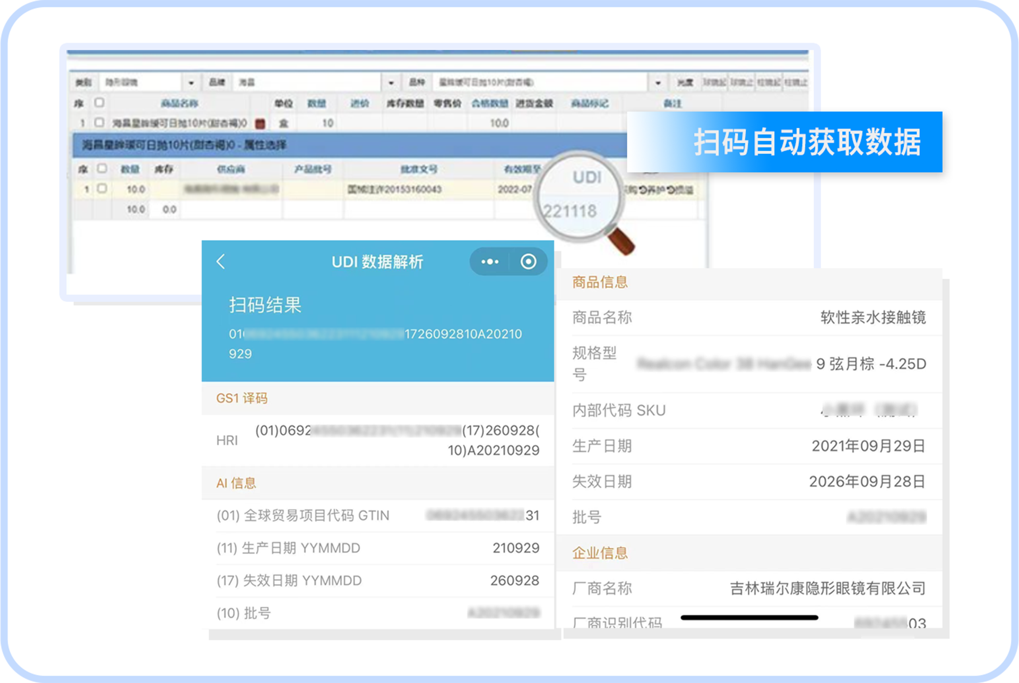Click the quantity cell 10 in product row
The height and width of the screenshot is (683, 1019).
pos(327,123)
